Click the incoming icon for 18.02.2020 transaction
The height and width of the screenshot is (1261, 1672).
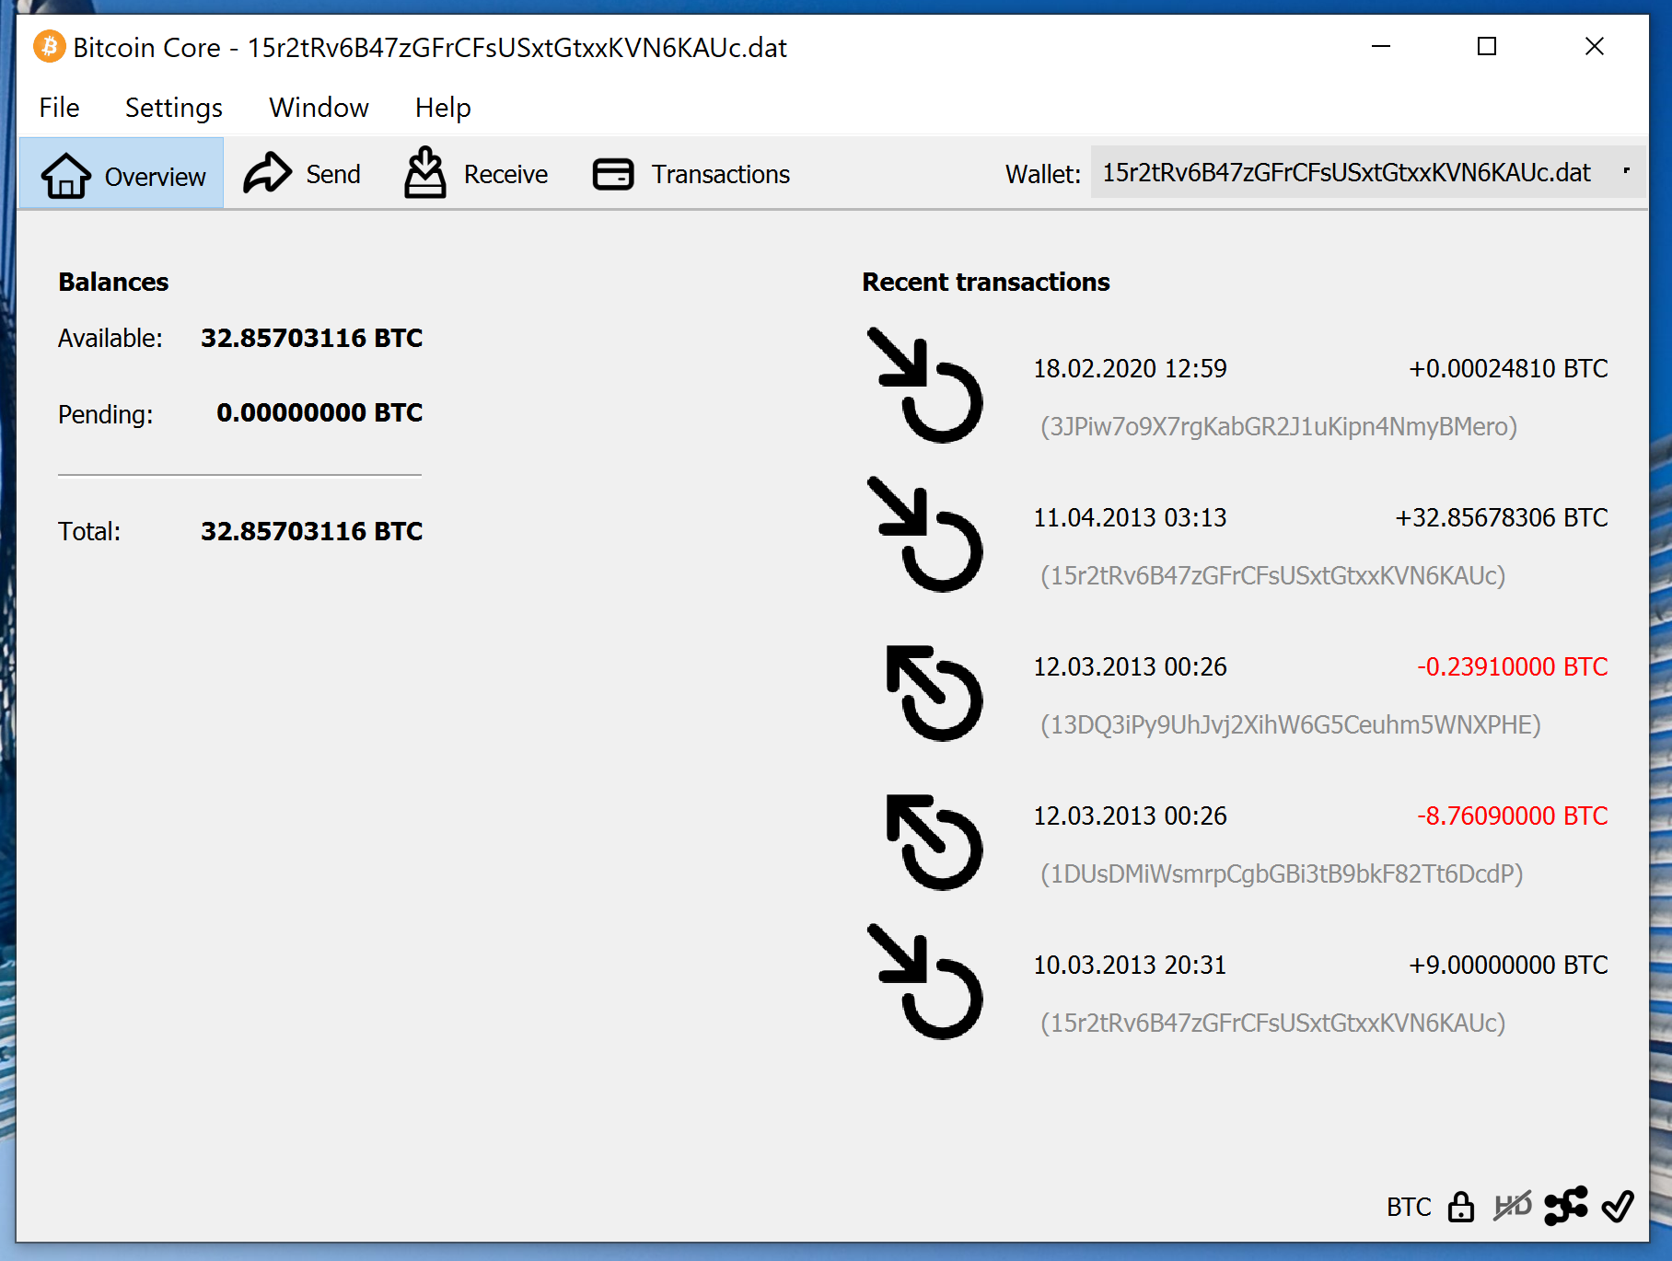(x=925, y=386)
